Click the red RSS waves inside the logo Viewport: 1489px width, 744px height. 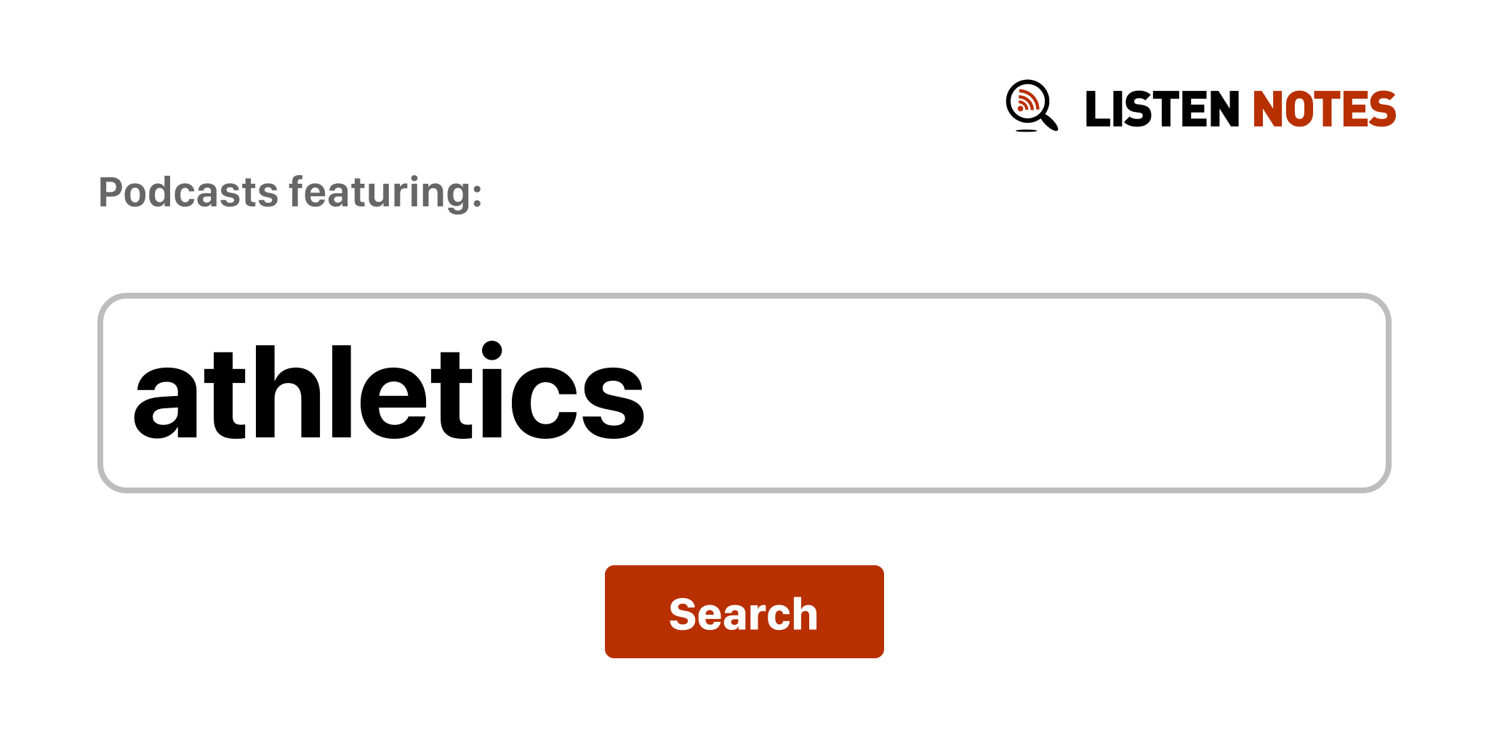point(1027,101)
